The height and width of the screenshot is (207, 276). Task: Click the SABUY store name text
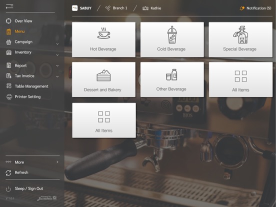(85, 8)
